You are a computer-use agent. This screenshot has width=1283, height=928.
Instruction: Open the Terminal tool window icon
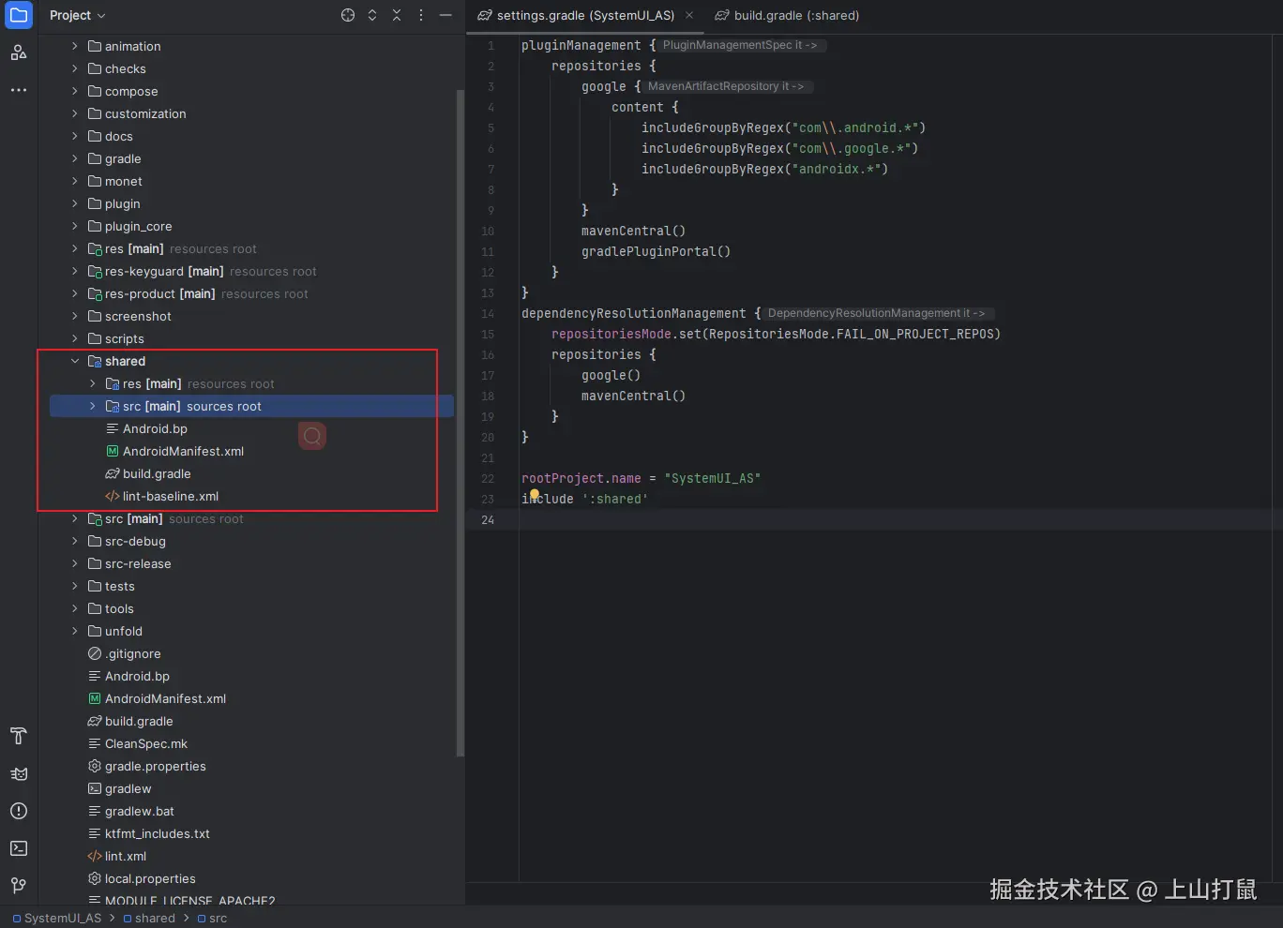(x=19, y=848)
